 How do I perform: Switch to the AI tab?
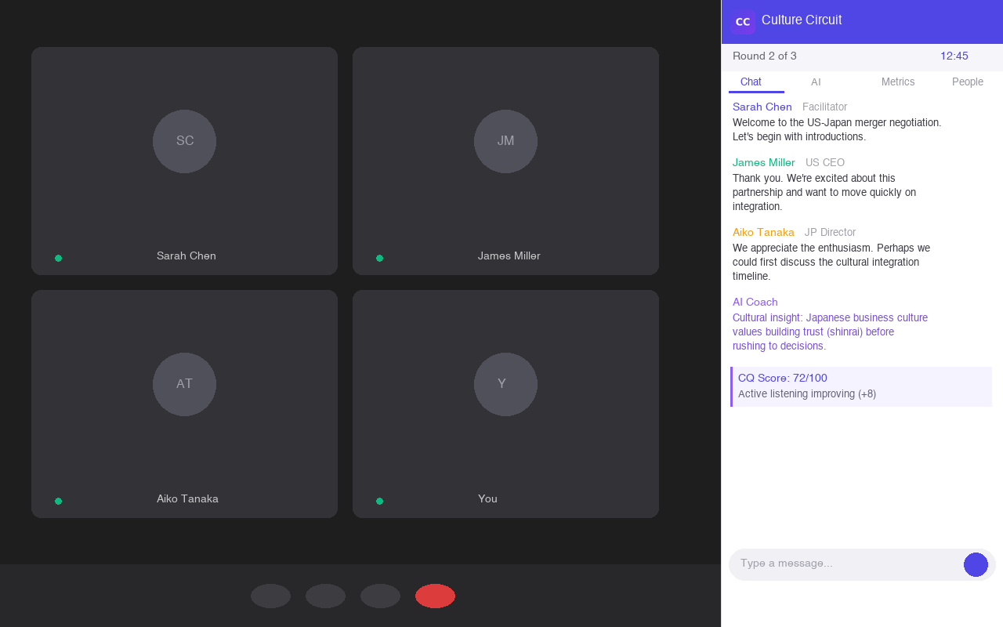[816, 82]
